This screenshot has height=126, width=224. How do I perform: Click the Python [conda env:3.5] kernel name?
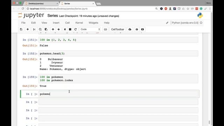click(x=185, y=23)
